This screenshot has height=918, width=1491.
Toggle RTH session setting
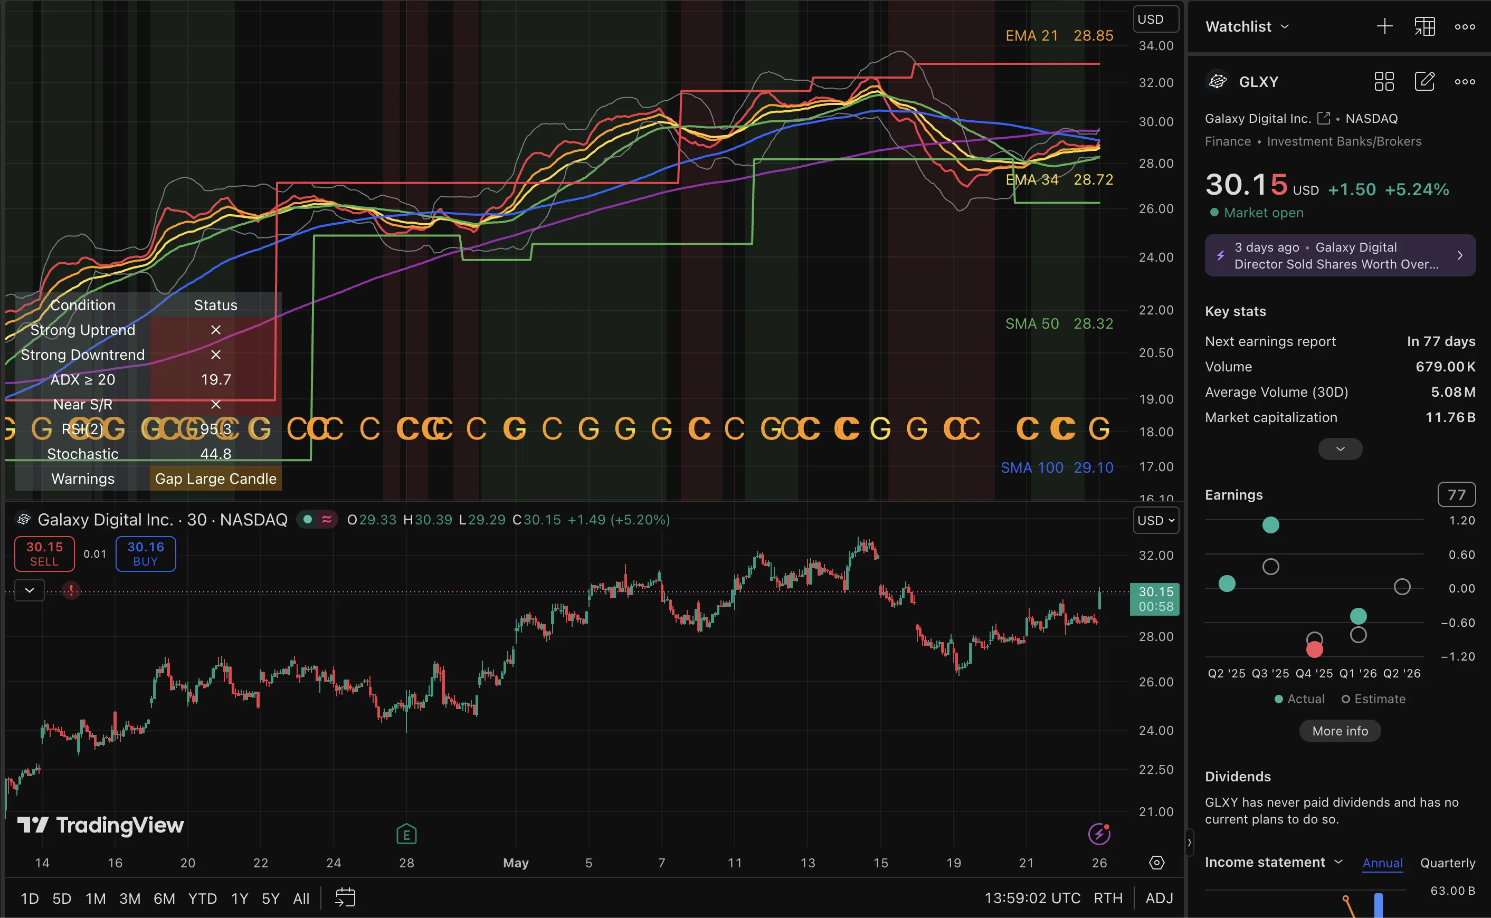click(x=1108, y=898)
